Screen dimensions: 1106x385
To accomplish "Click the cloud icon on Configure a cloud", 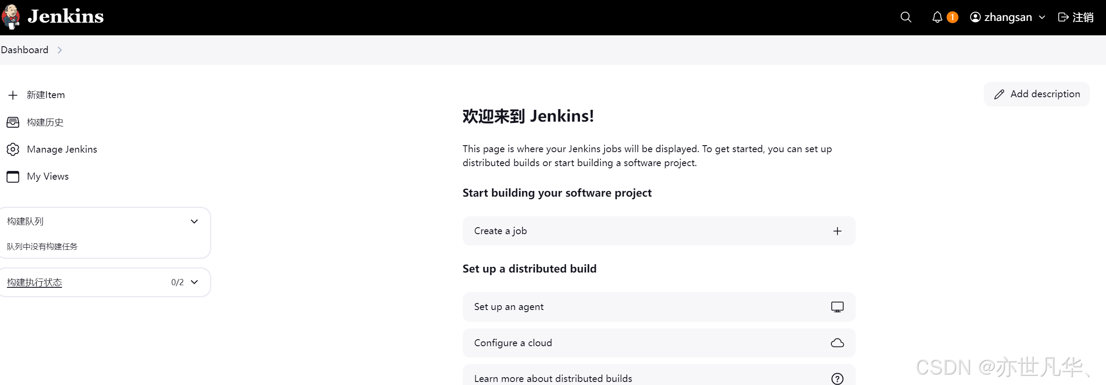I will pos(837,343).
